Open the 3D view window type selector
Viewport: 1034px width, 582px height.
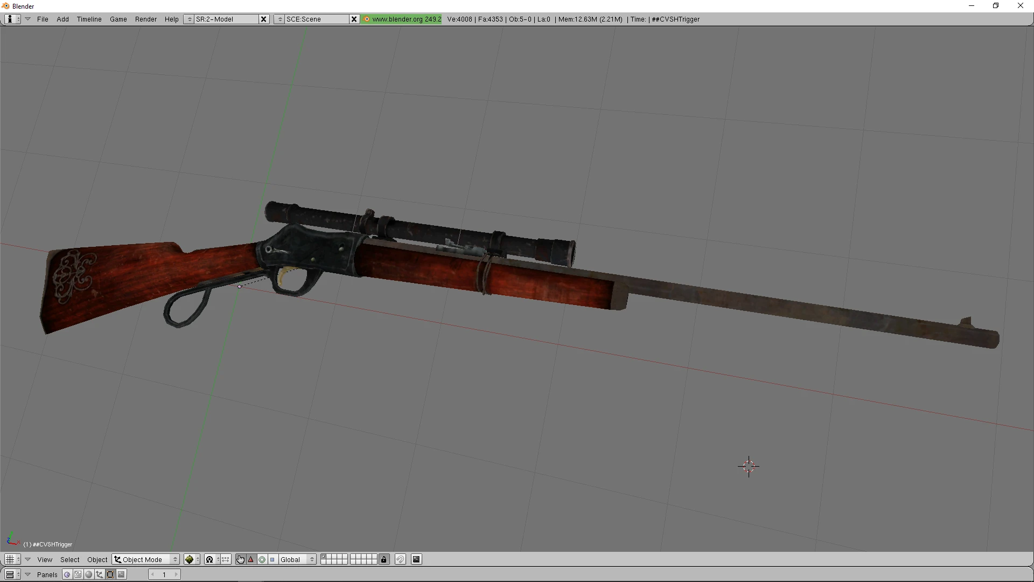pos(12,559)
